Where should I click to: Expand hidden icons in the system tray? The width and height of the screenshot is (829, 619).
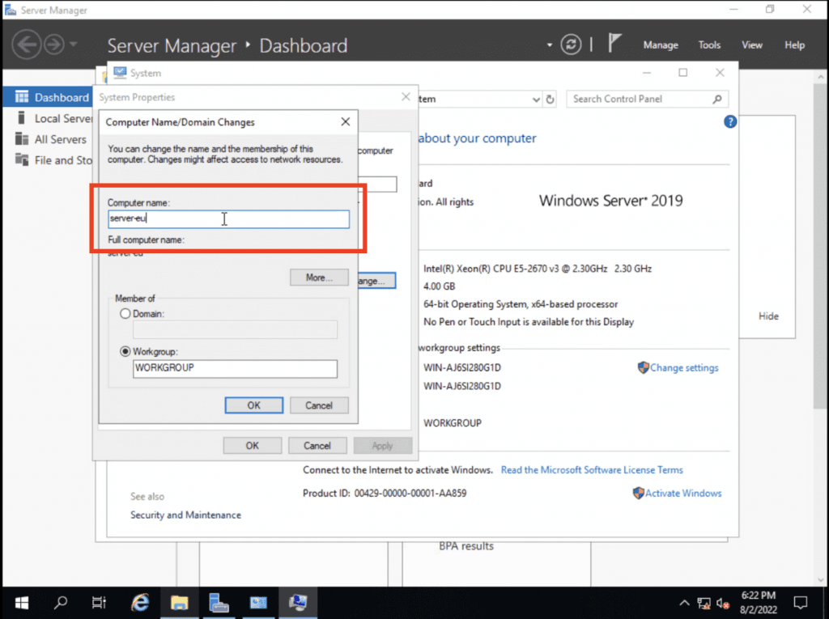pyautogui.click(x=684, y=602)
